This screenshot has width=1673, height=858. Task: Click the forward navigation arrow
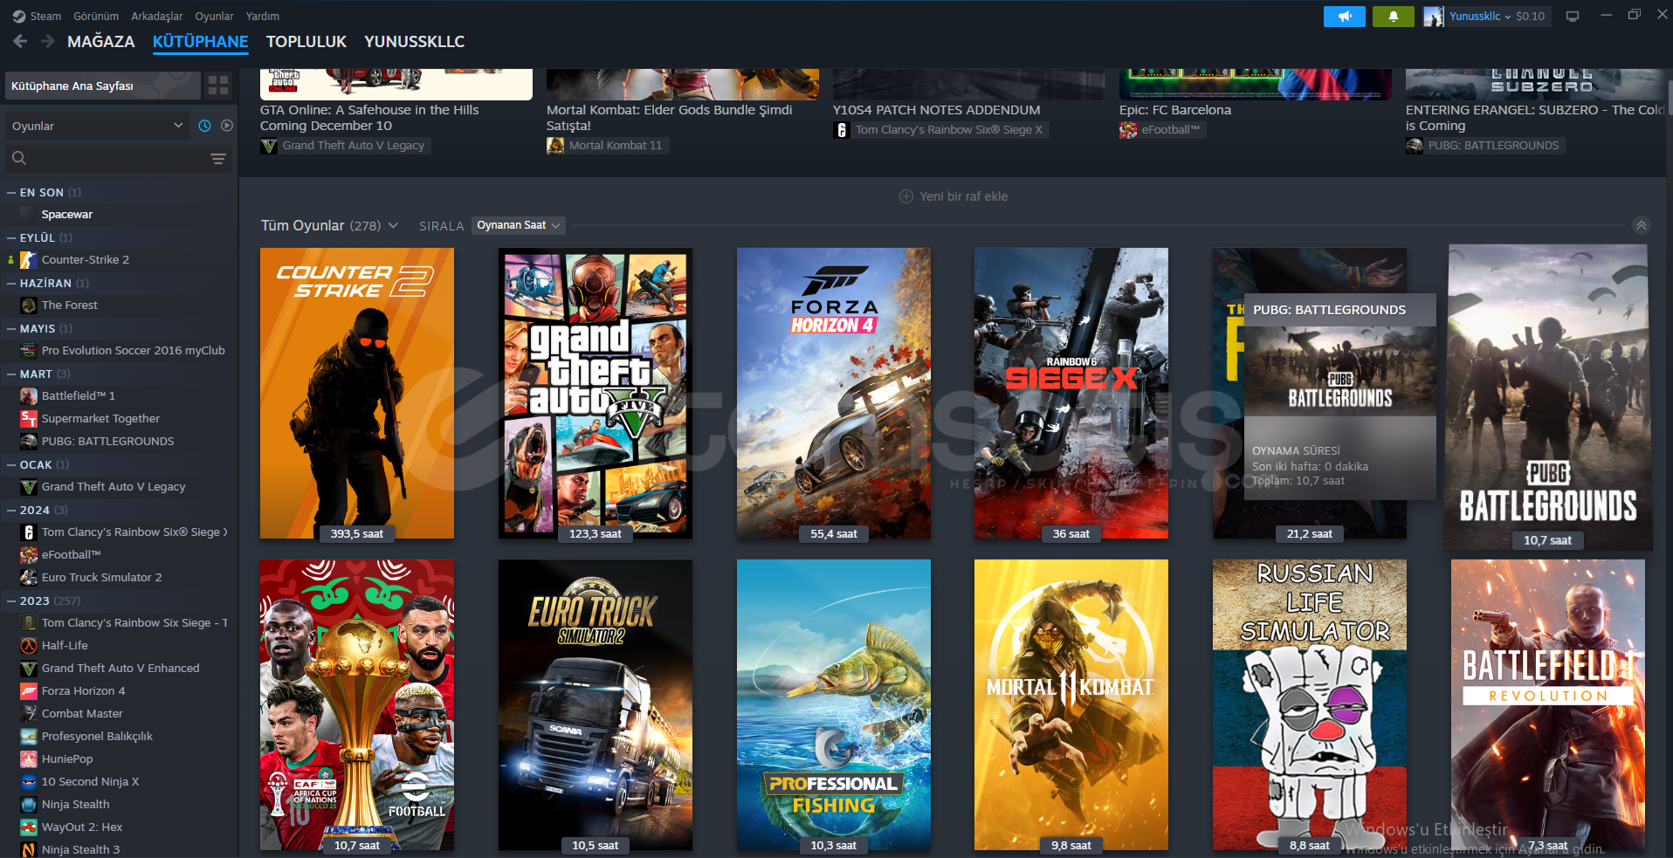click(x=48, y=41)
